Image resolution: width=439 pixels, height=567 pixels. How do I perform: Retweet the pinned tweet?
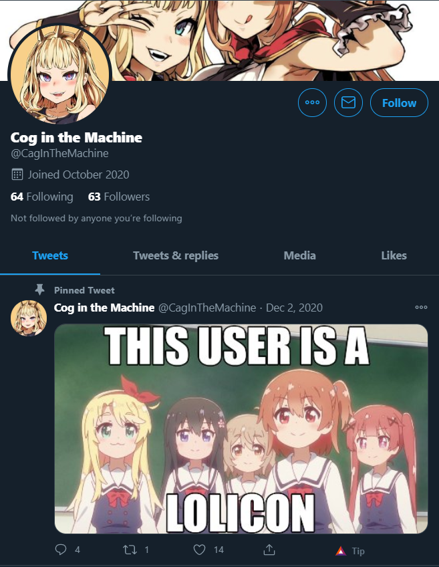[130, 550]
